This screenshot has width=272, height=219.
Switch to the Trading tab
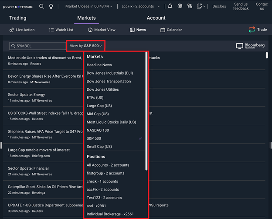[x=18, y=18]
